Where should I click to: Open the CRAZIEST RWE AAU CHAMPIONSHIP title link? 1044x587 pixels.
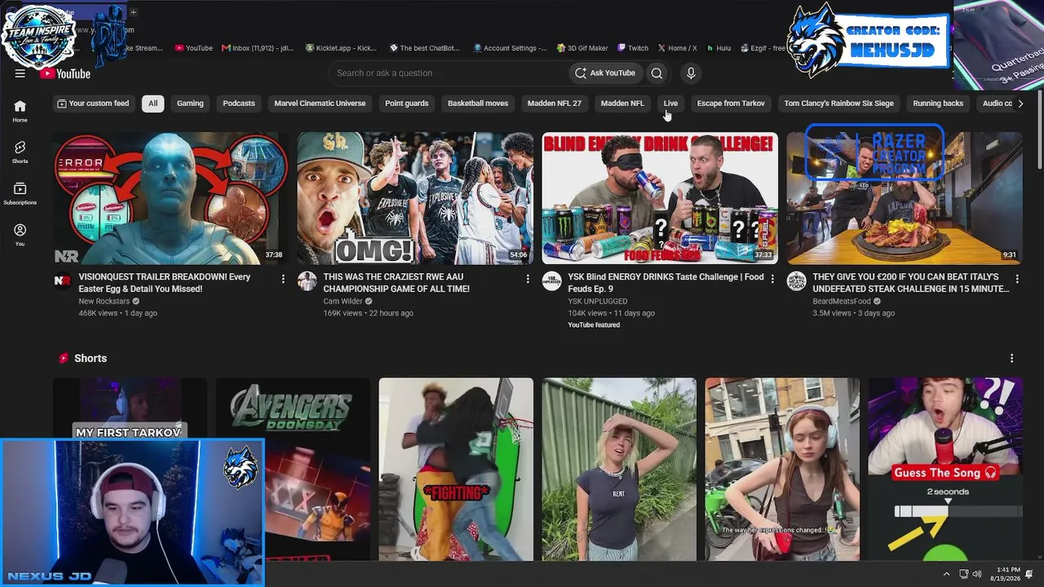tap(396, 283)
